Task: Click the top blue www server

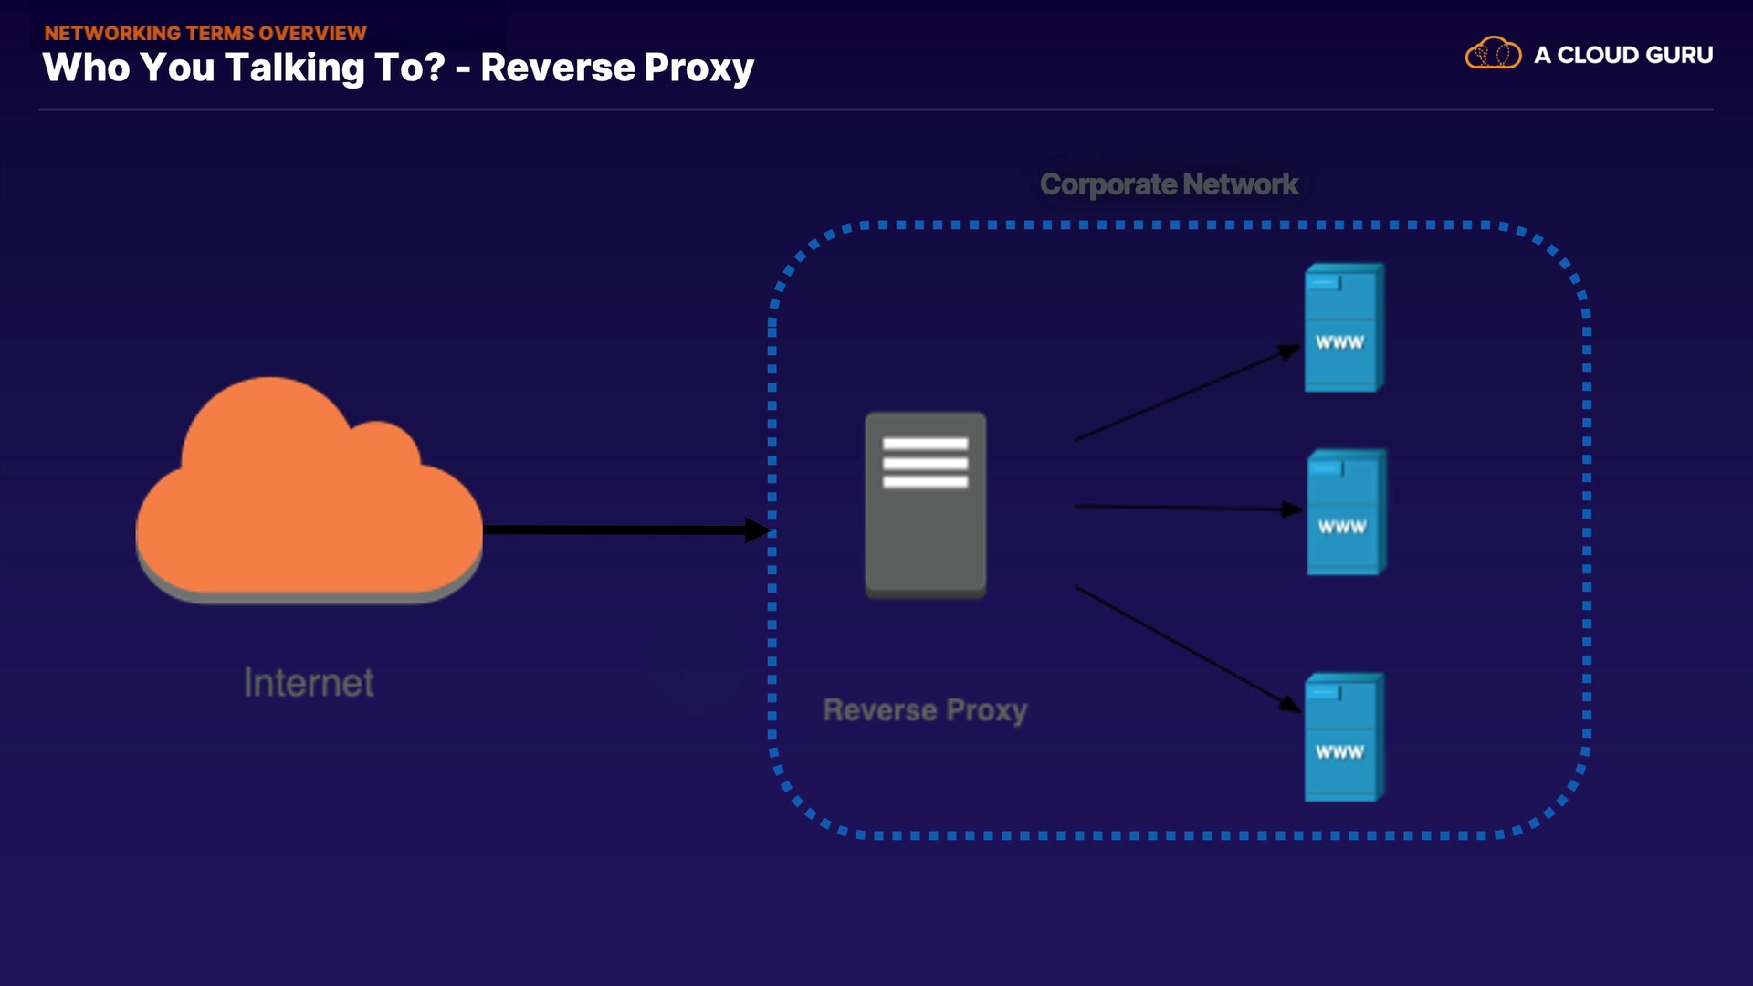Action: (x=1342, y=327)
